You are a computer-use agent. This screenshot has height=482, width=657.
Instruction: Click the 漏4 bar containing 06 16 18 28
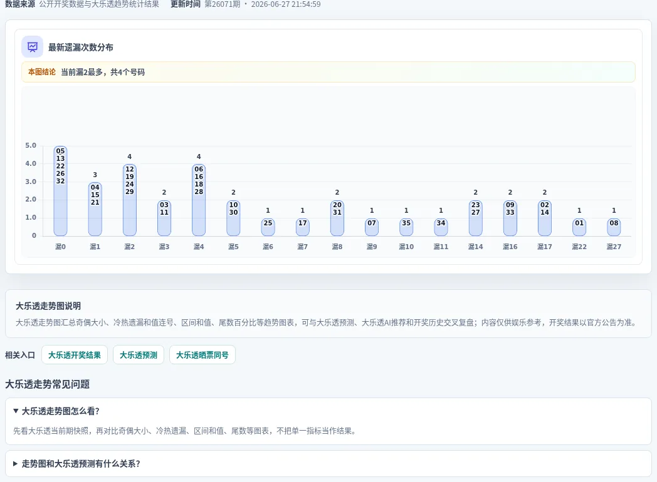point(199,200)
